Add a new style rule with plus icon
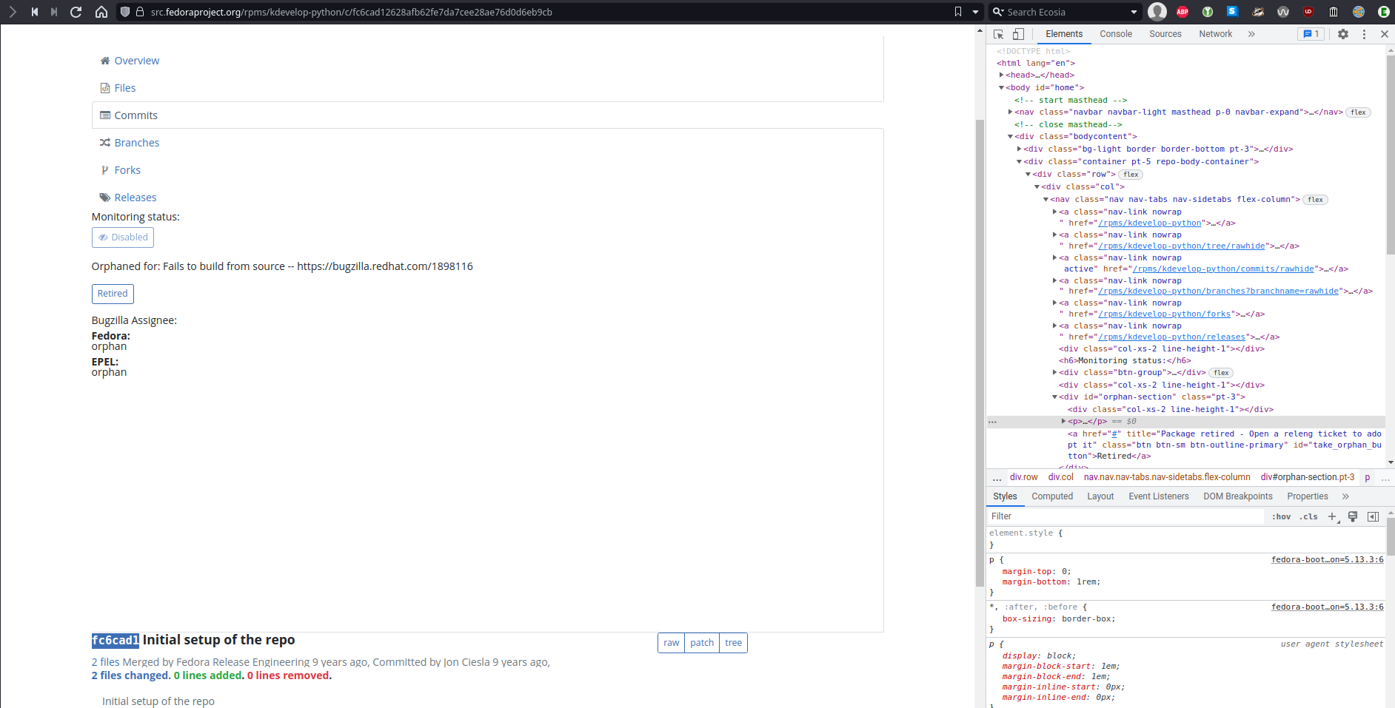Screen dimensions: 1395x708 point(1332,516)
